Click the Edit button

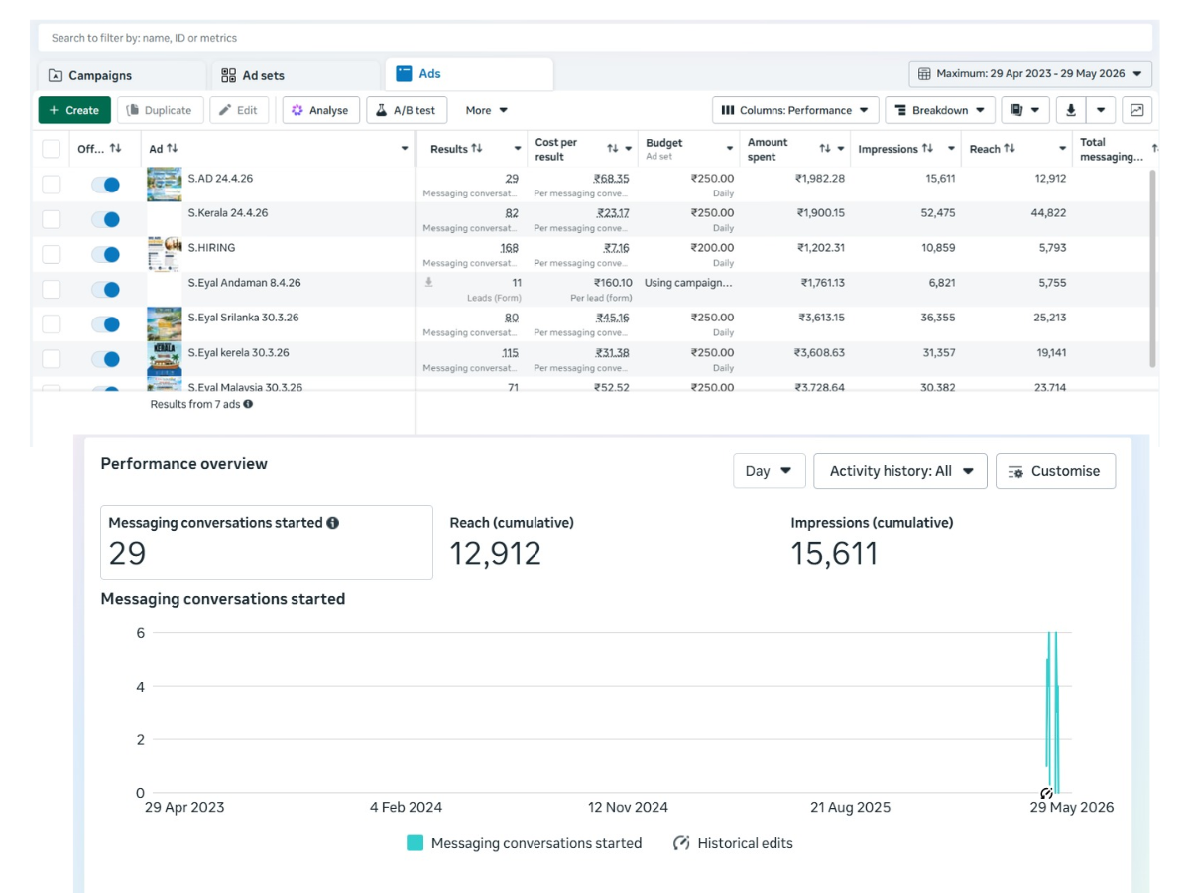(x=238, y=110)
